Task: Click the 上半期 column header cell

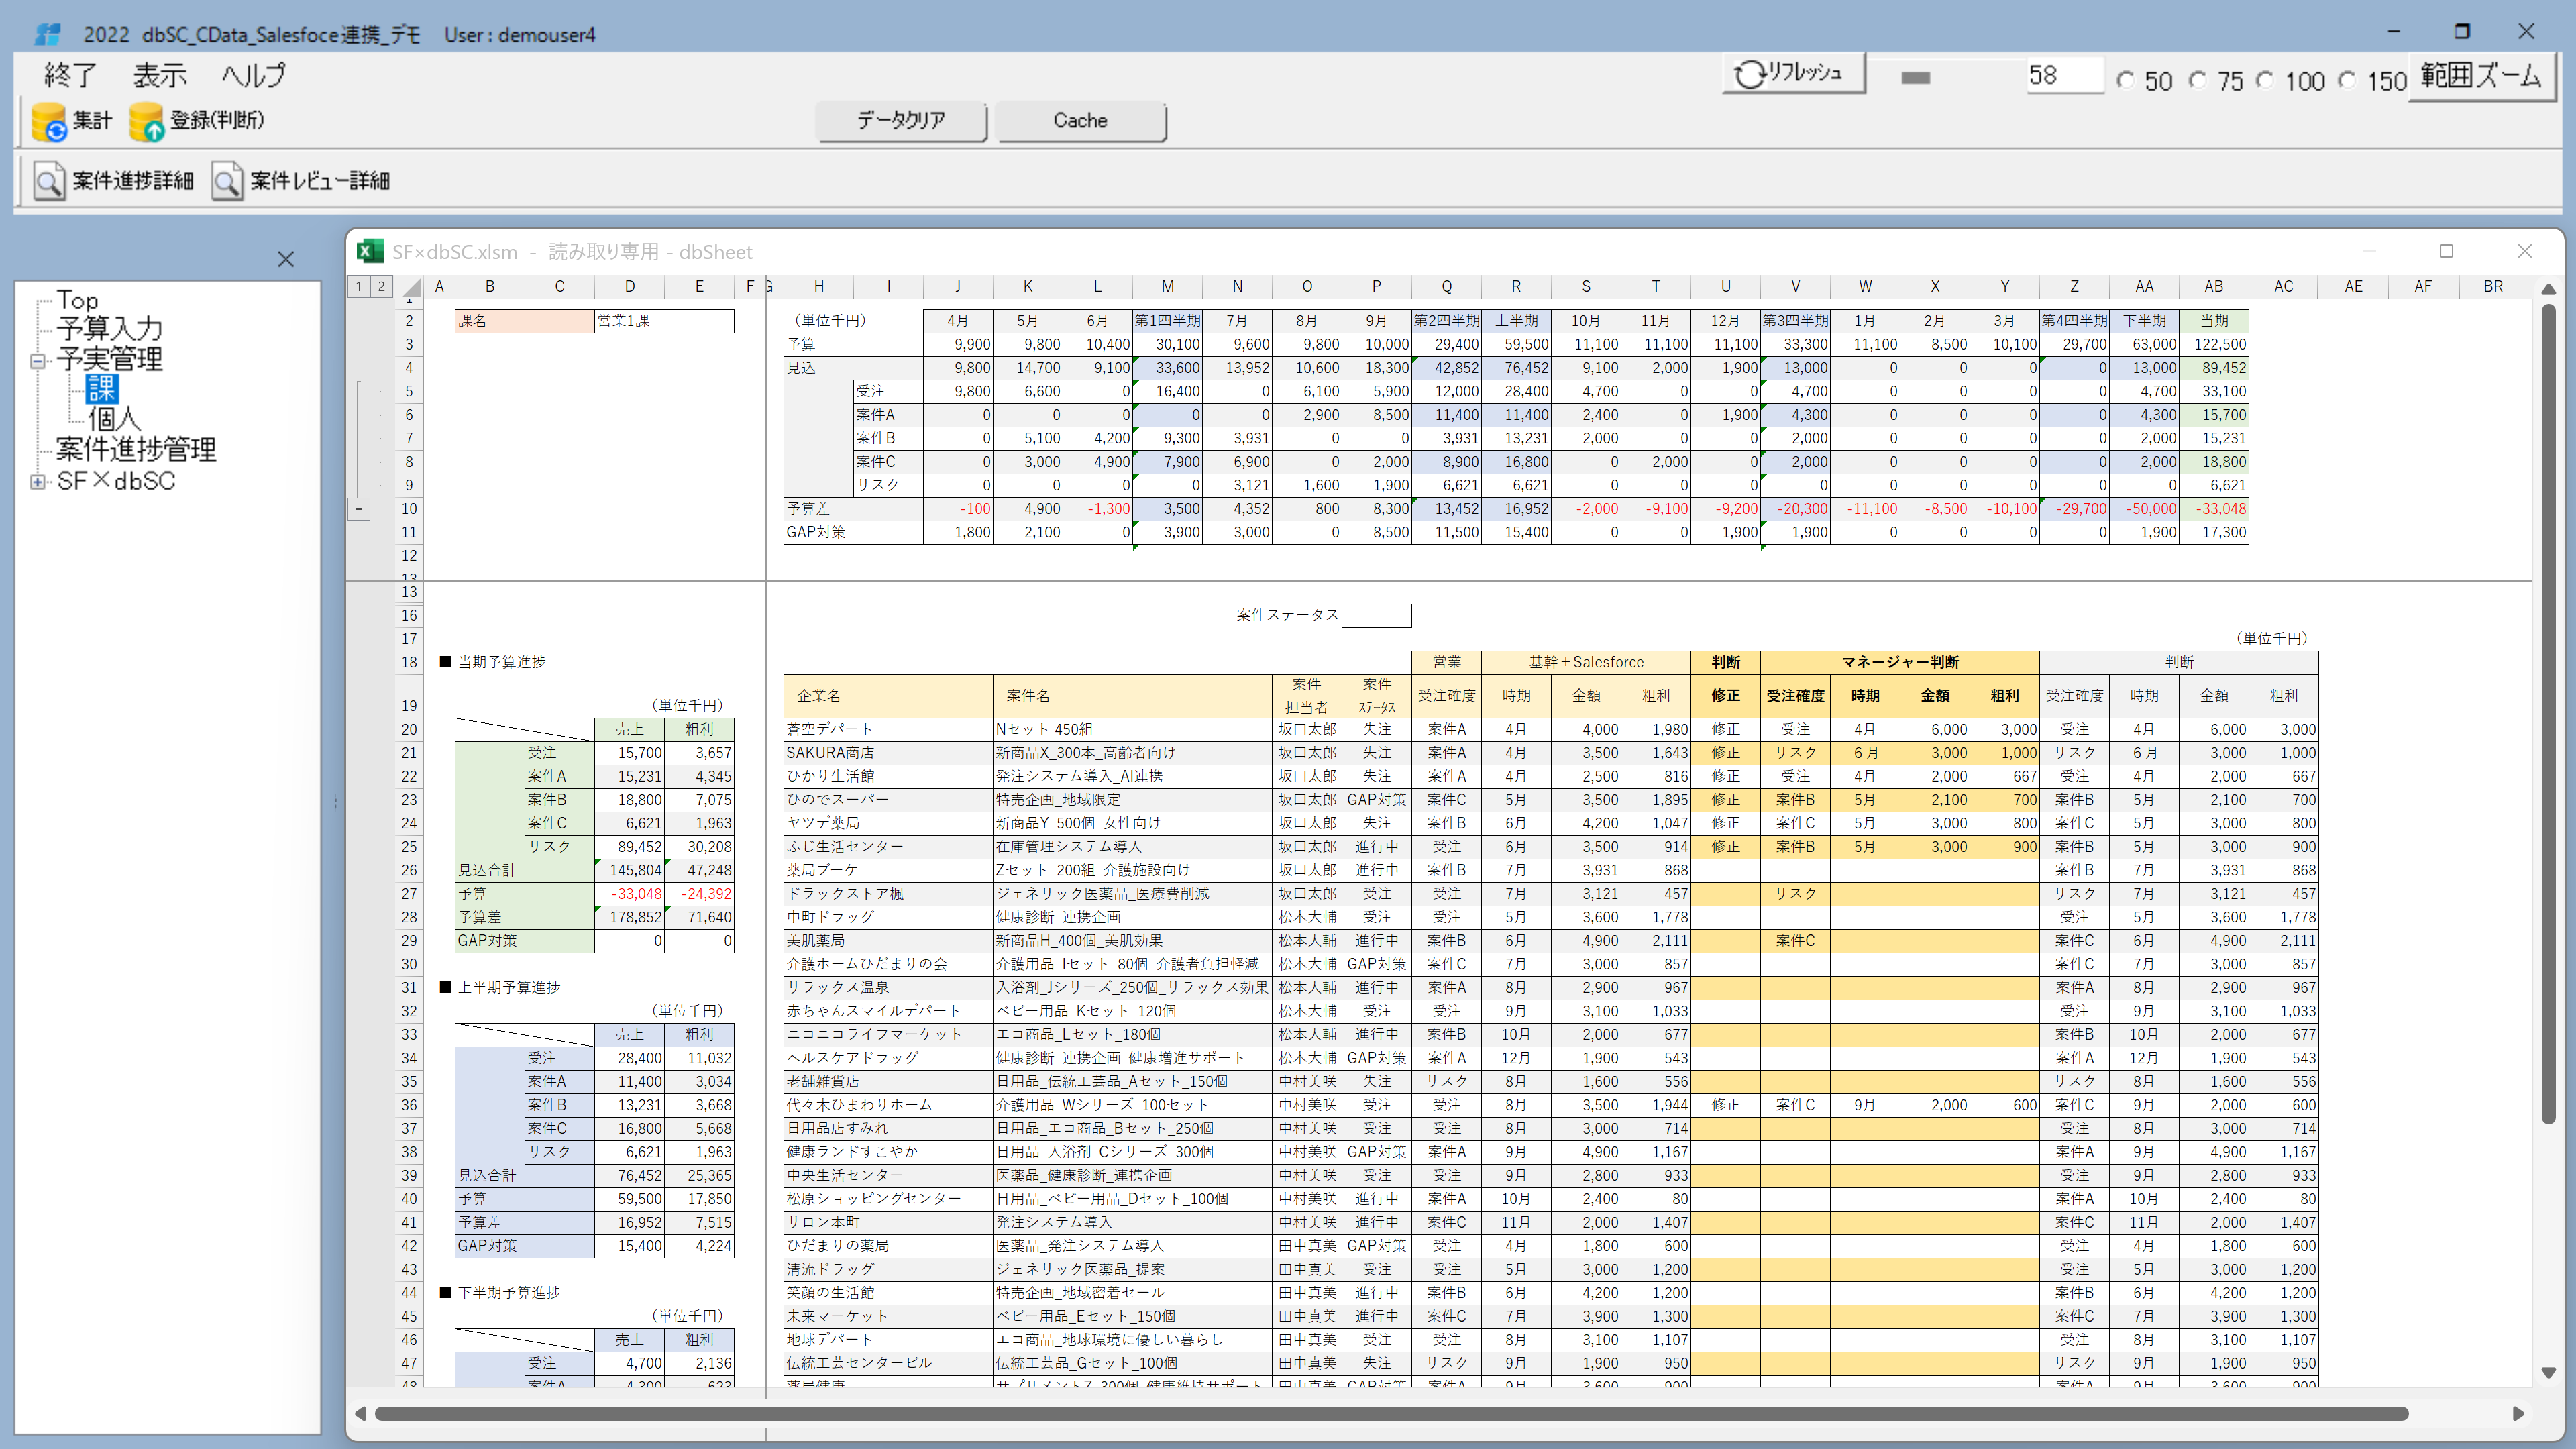Action: pyautogui.click(x=1516, y=321)
